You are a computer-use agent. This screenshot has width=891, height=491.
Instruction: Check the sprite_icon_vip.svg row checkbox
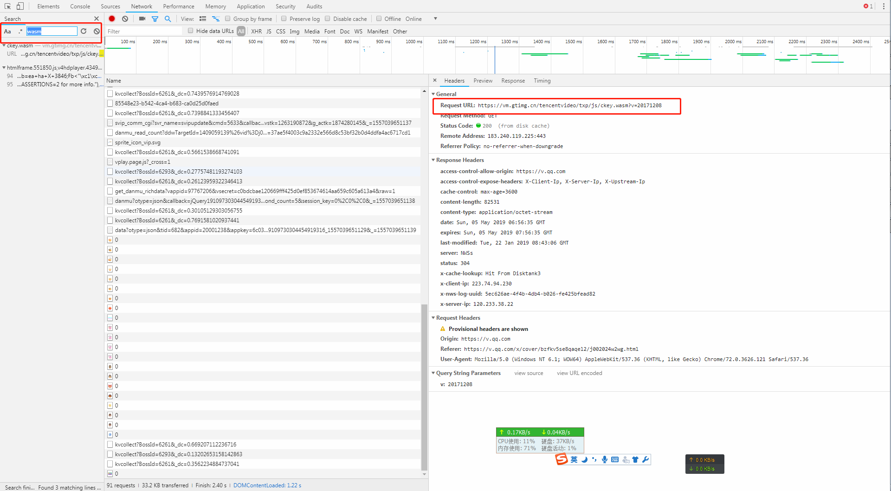tap(110, 142)
